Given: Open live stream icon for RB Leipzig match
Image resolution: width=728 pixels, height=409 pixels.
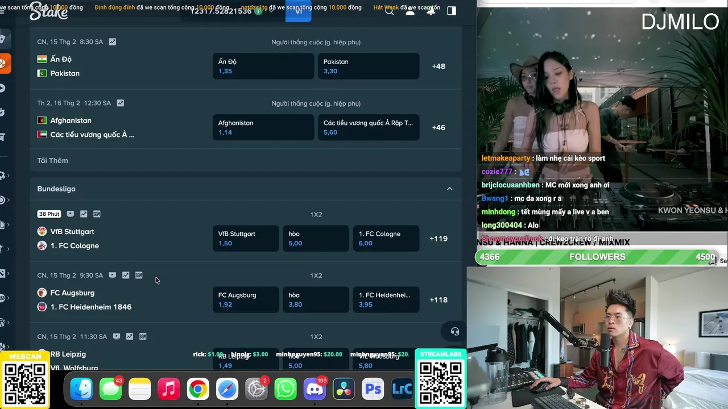Looking at the screenshot, I should pos(116,337).
